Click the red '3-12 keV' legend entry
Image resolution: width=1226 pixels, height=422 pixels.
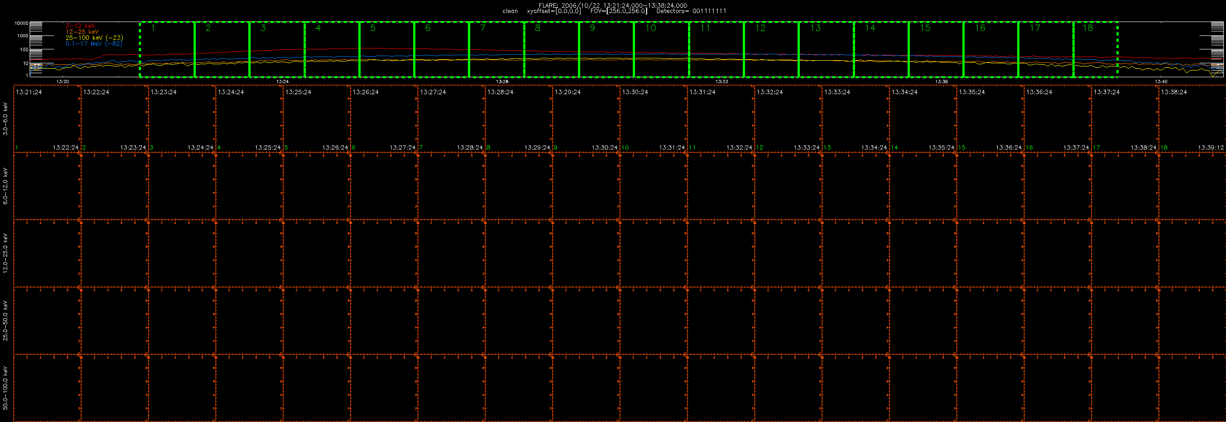pos(80,26)
